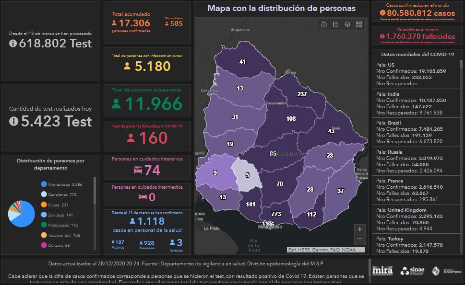The width and height of the screenshot is (465, 285).
Task: Click the map Home default extent icon
Action: point(324,24)
